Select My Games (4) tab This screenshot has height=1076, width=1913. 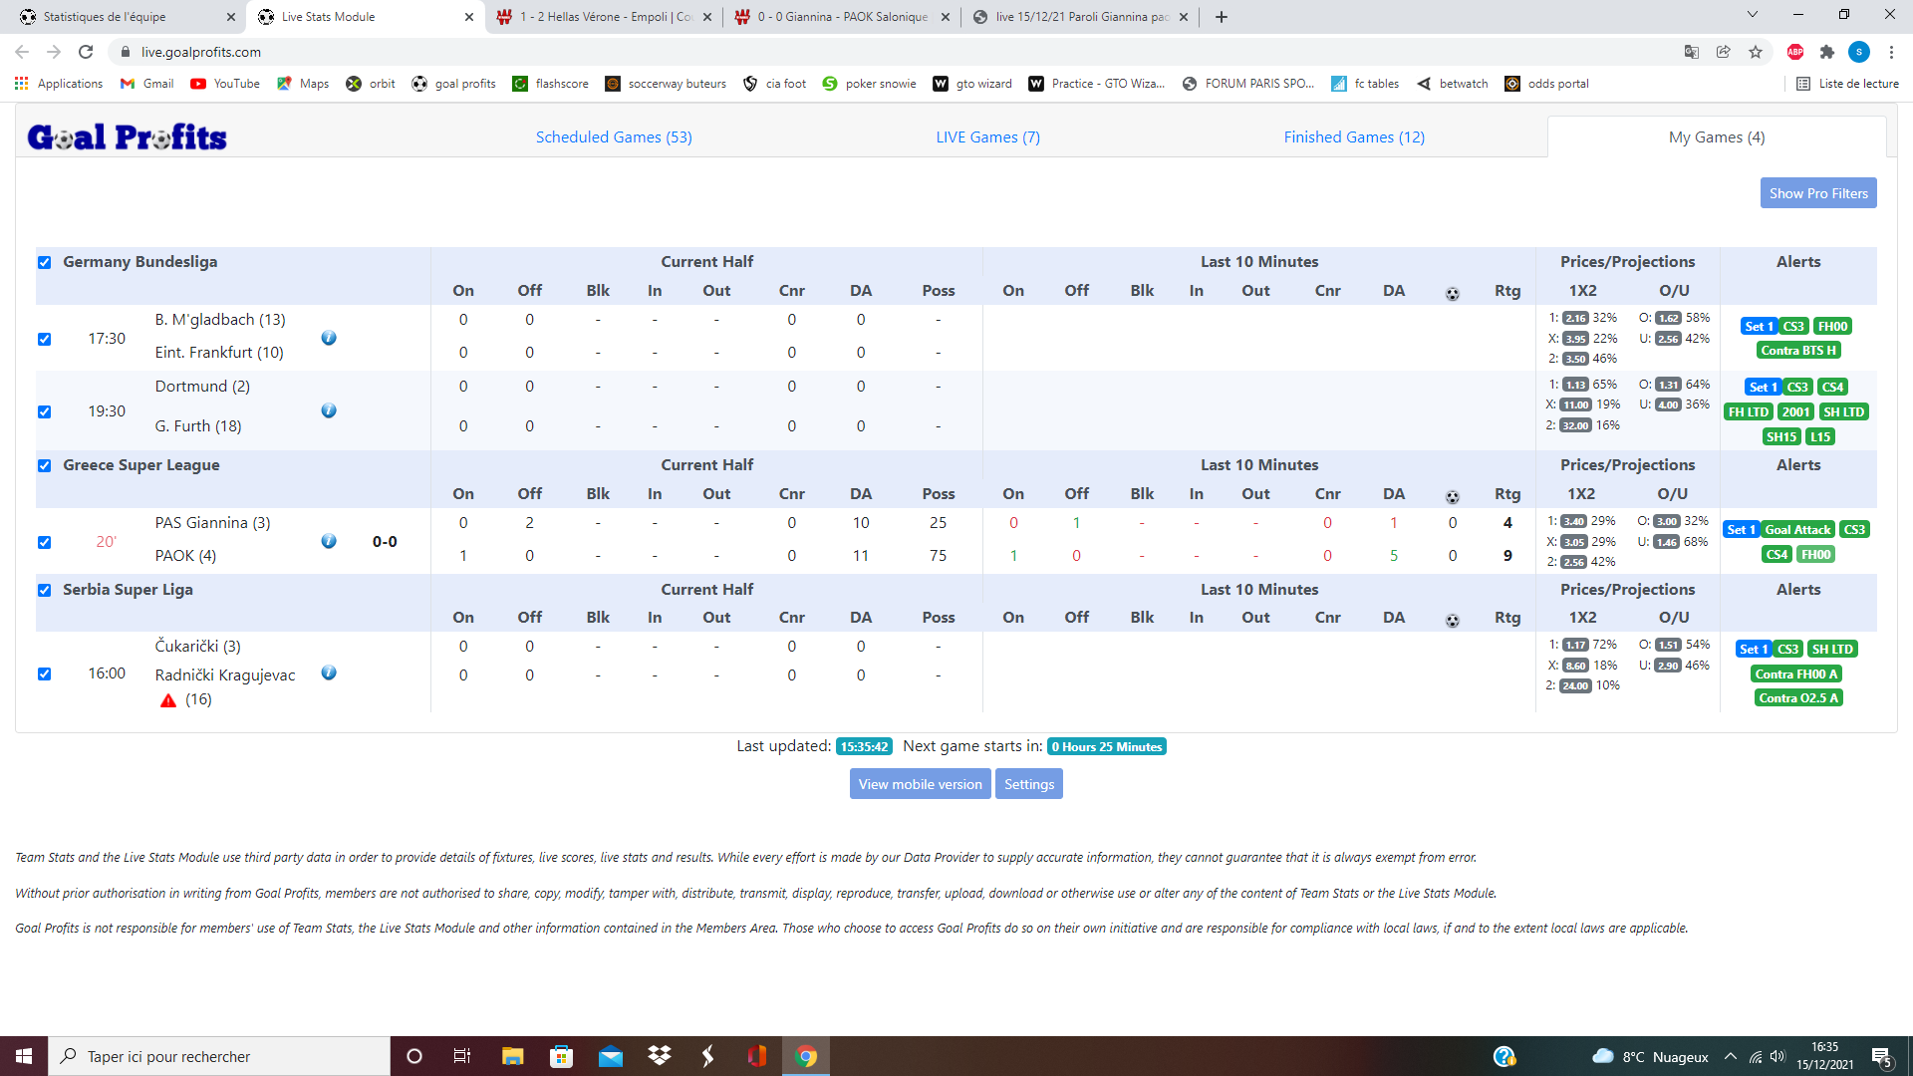coord(1717,137)
